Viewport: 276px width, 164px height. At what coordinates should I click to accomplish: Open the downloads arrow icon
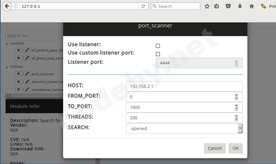pyautogui.click(x=240, y=6)
